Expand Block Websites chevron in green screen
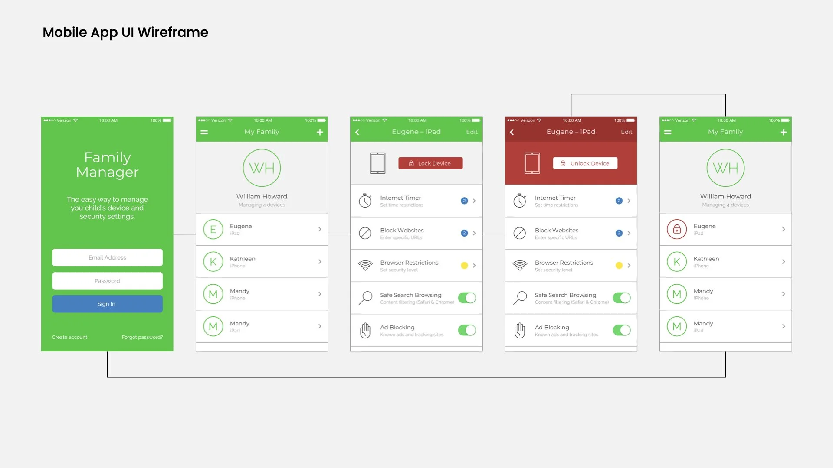 tap(474, 233)
